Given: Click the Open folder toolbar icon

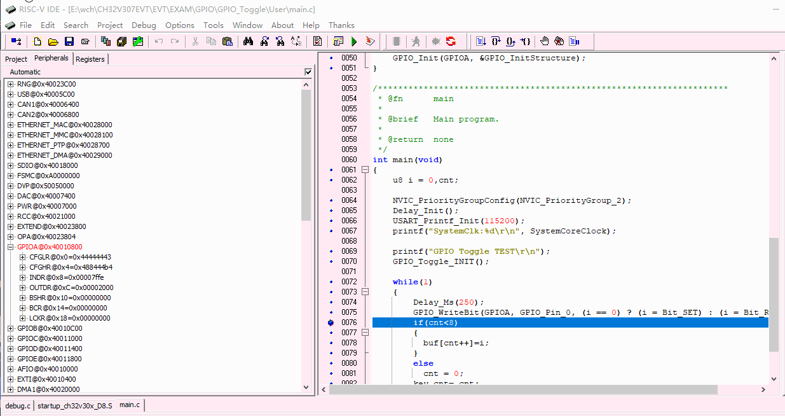Looking at the screenshot, I should tap(53, 41).
